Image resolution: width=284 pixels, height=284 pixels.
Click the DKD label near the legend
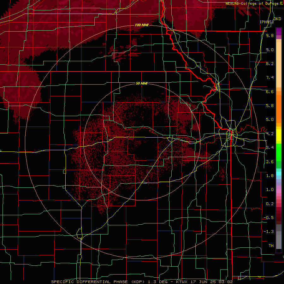coord(277,19)
